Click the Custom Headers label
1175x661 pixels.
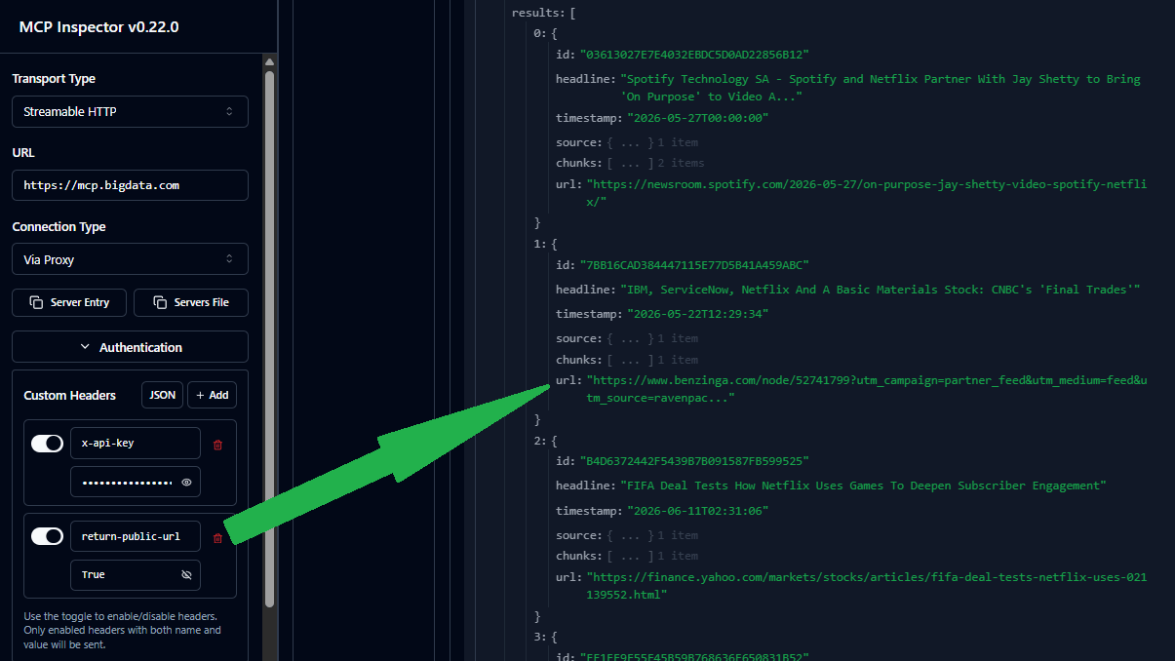tap(70, 395)
